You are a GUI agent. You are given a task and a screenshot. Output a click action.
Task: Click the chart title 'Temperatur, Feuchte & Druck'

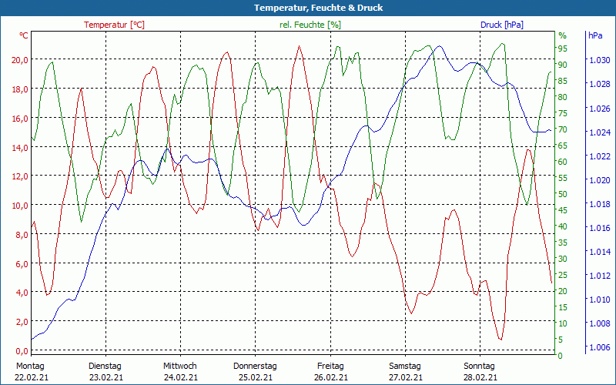(318, 8)
